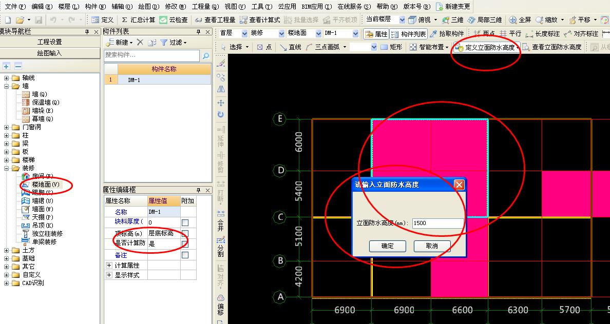Image resolution: width=610 pixels, height=324 pixels.
Task: Click the delete X in 构件列表 toolbar
Action: pyautogui.click(x=140, y=43)
